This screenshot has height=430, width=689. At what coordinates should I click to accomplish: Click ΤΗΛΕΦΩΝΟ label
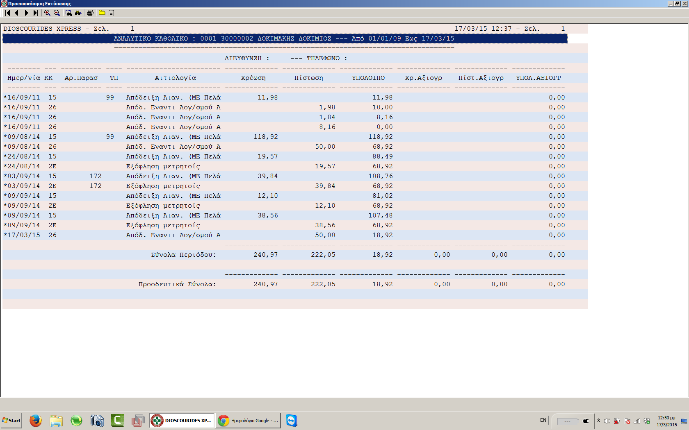[327, 58]
